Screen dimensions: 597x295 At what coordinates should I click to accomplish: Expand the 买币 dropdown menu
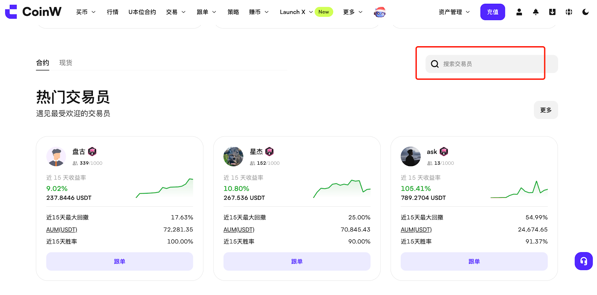pos(85,12)
